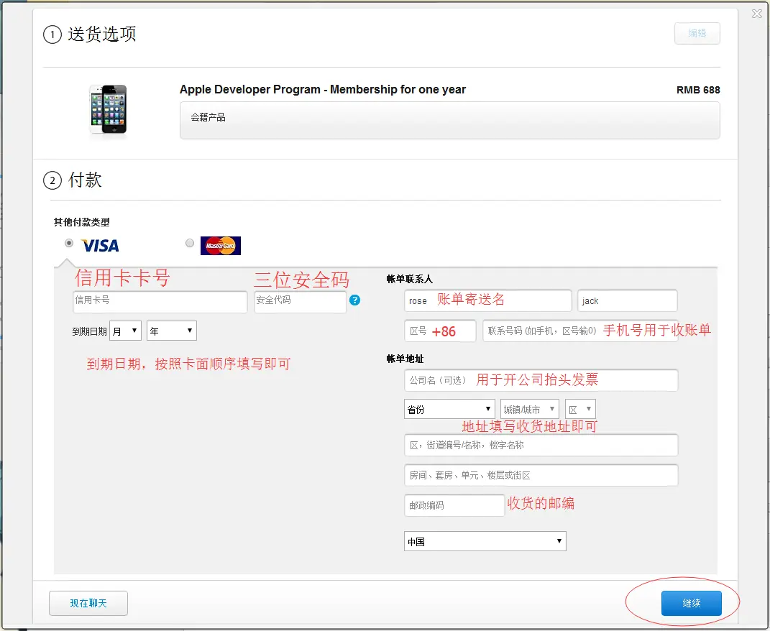The image size is (770, 631).
Task: Click the MasterCard logo
Action: [221, 246]
